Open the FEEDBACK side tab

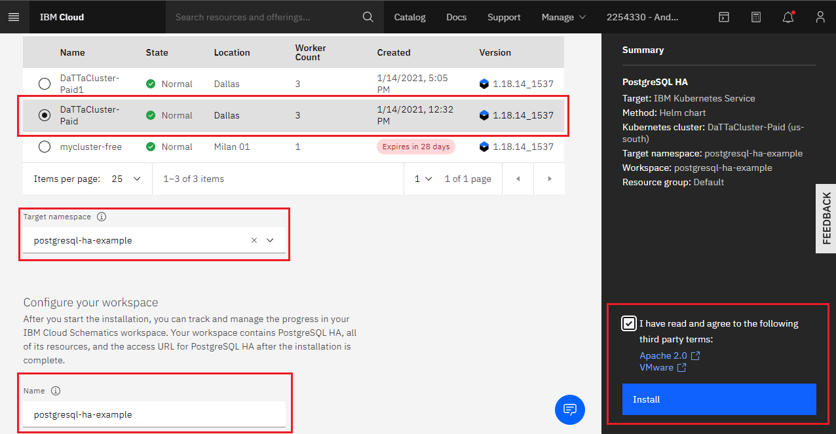(x=826, y=218)
